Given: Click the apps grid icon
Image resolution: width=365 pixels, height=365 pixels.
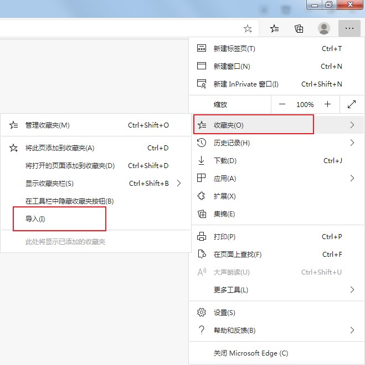Looking at the screenshot, I should [201, 178].
